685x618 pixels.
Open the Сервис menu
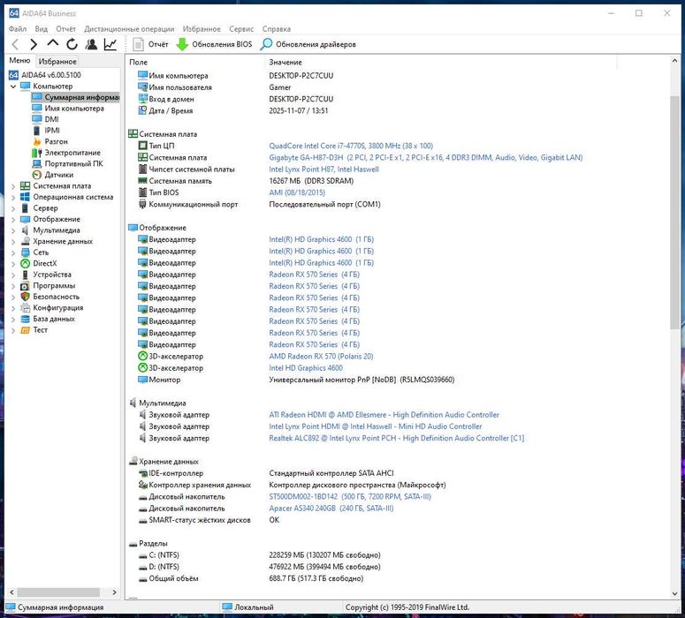[x=240, y=29]
